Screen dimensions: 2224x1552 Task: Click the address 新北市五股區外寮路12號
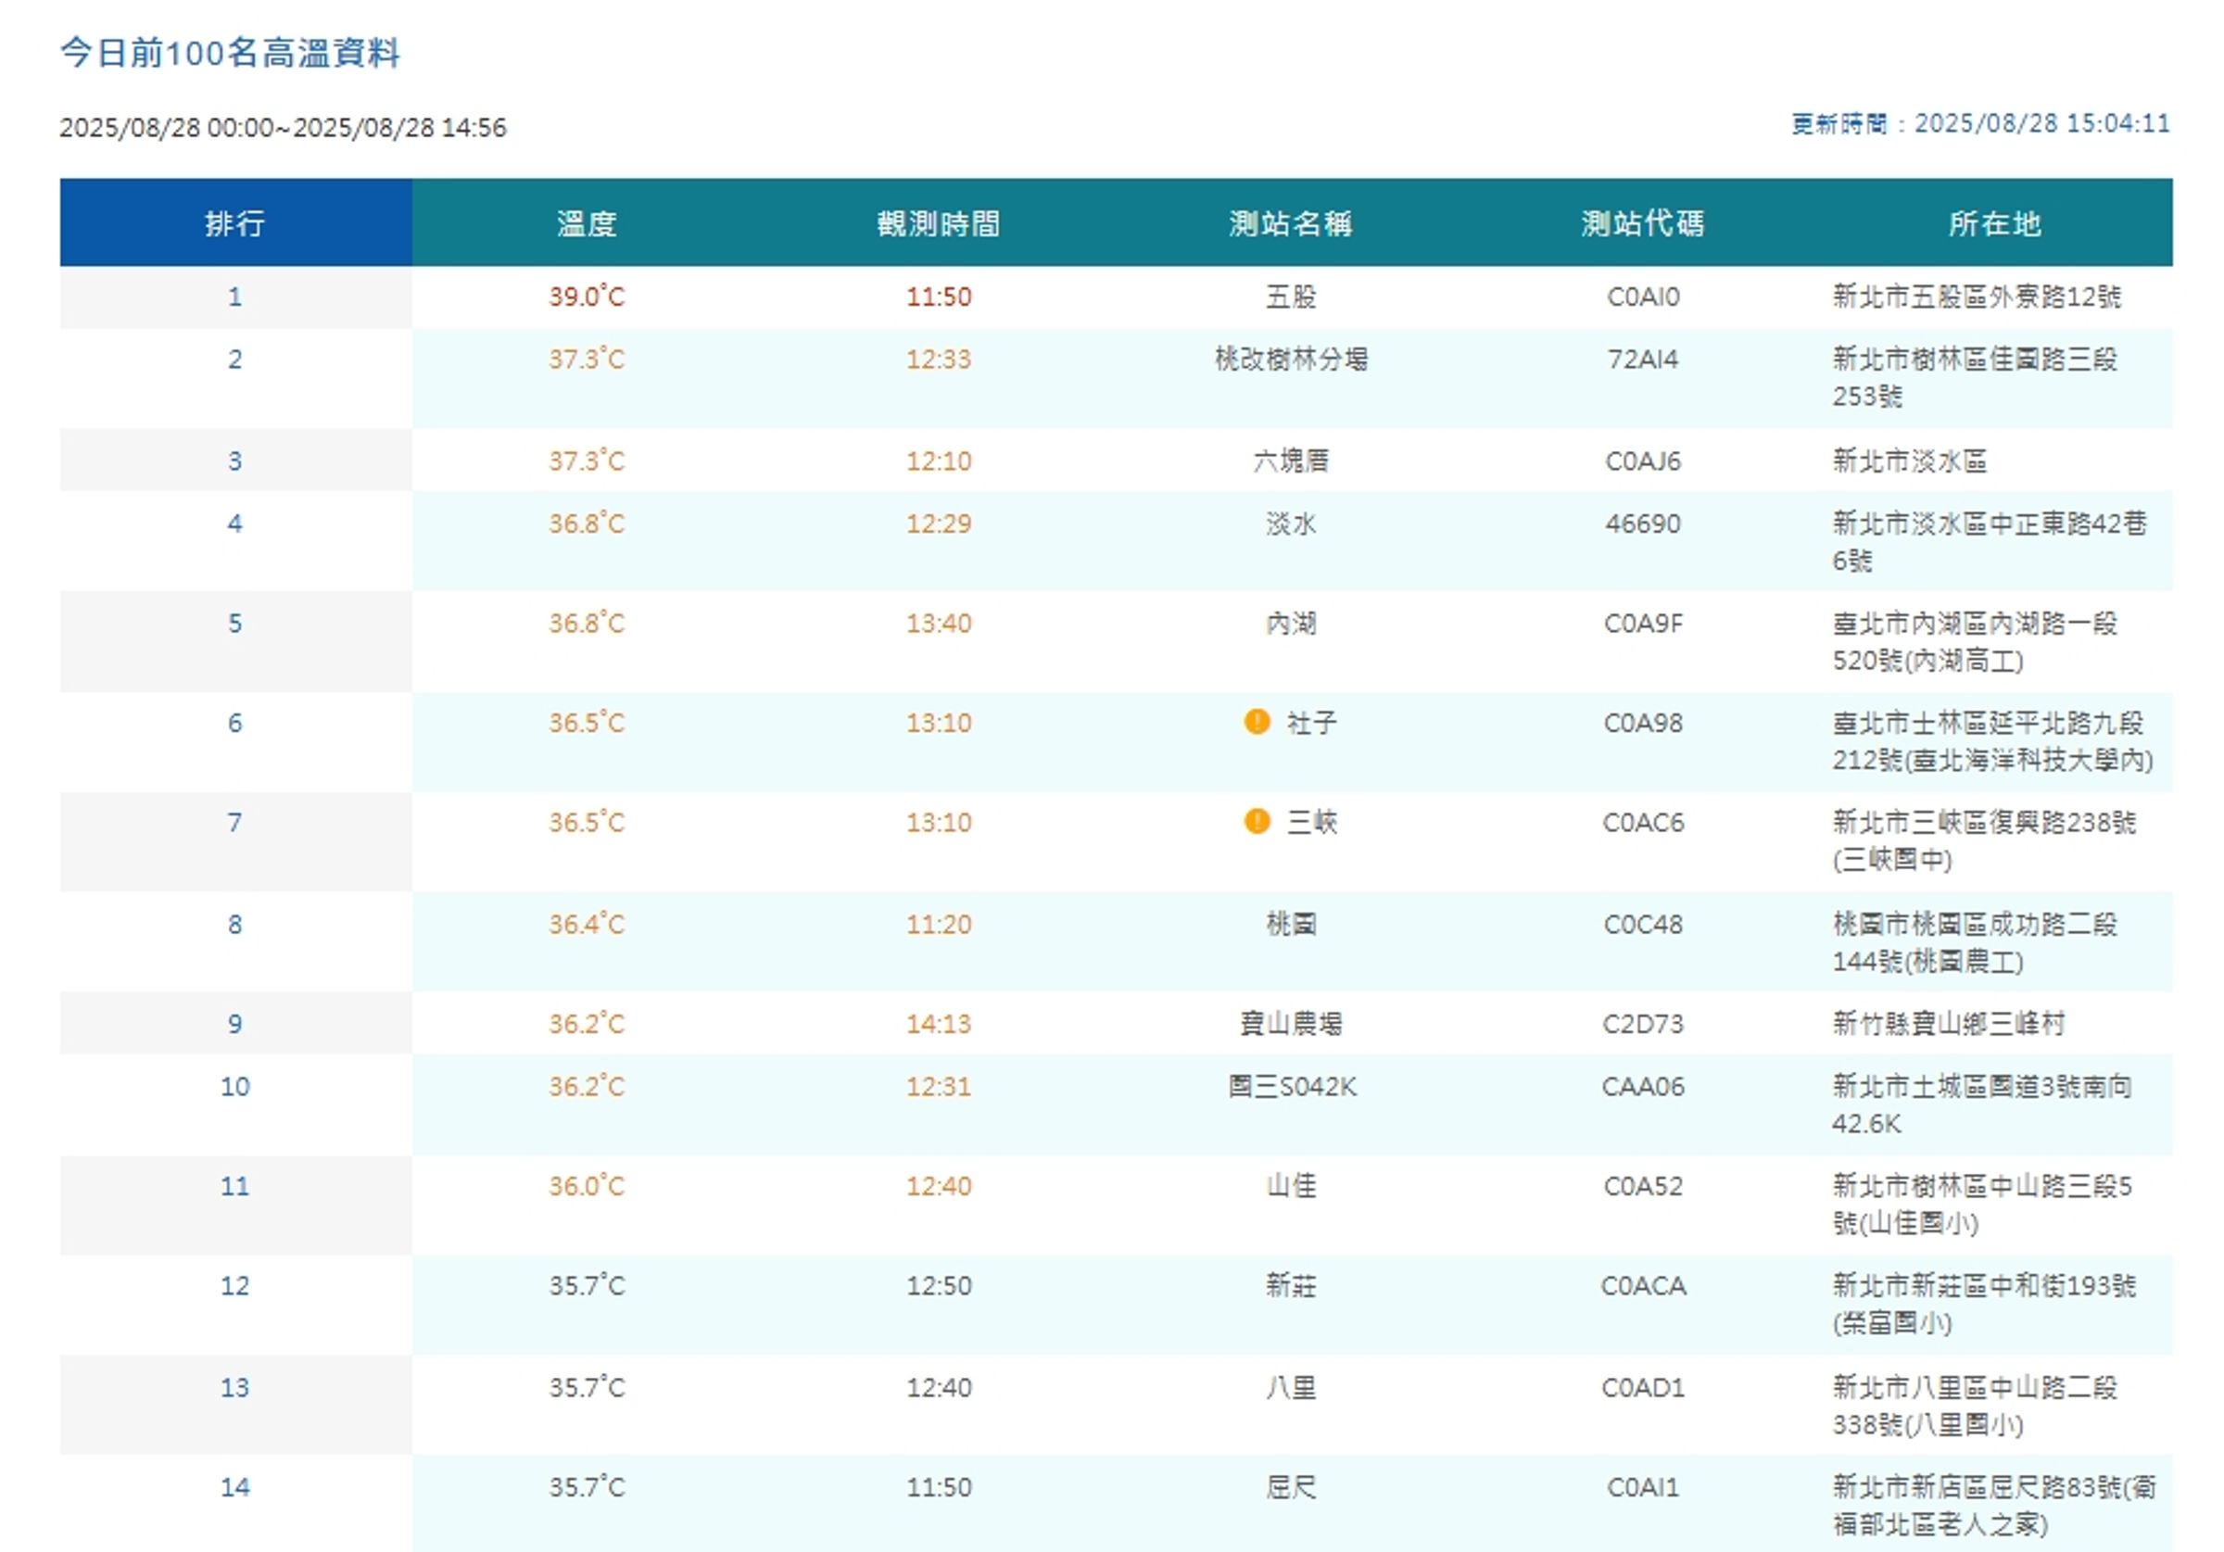click(1976, 297)
